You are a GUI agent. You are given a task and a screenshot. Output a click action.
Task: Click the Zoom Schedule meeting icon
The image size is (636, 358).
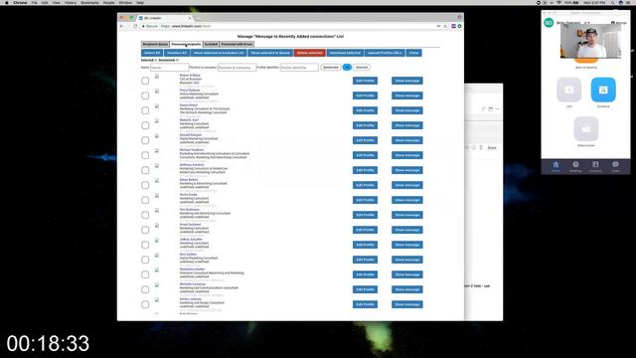click(603, 89)
